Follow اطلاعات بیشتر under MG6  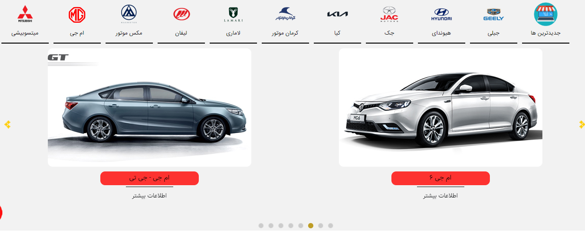pos(441,196)
